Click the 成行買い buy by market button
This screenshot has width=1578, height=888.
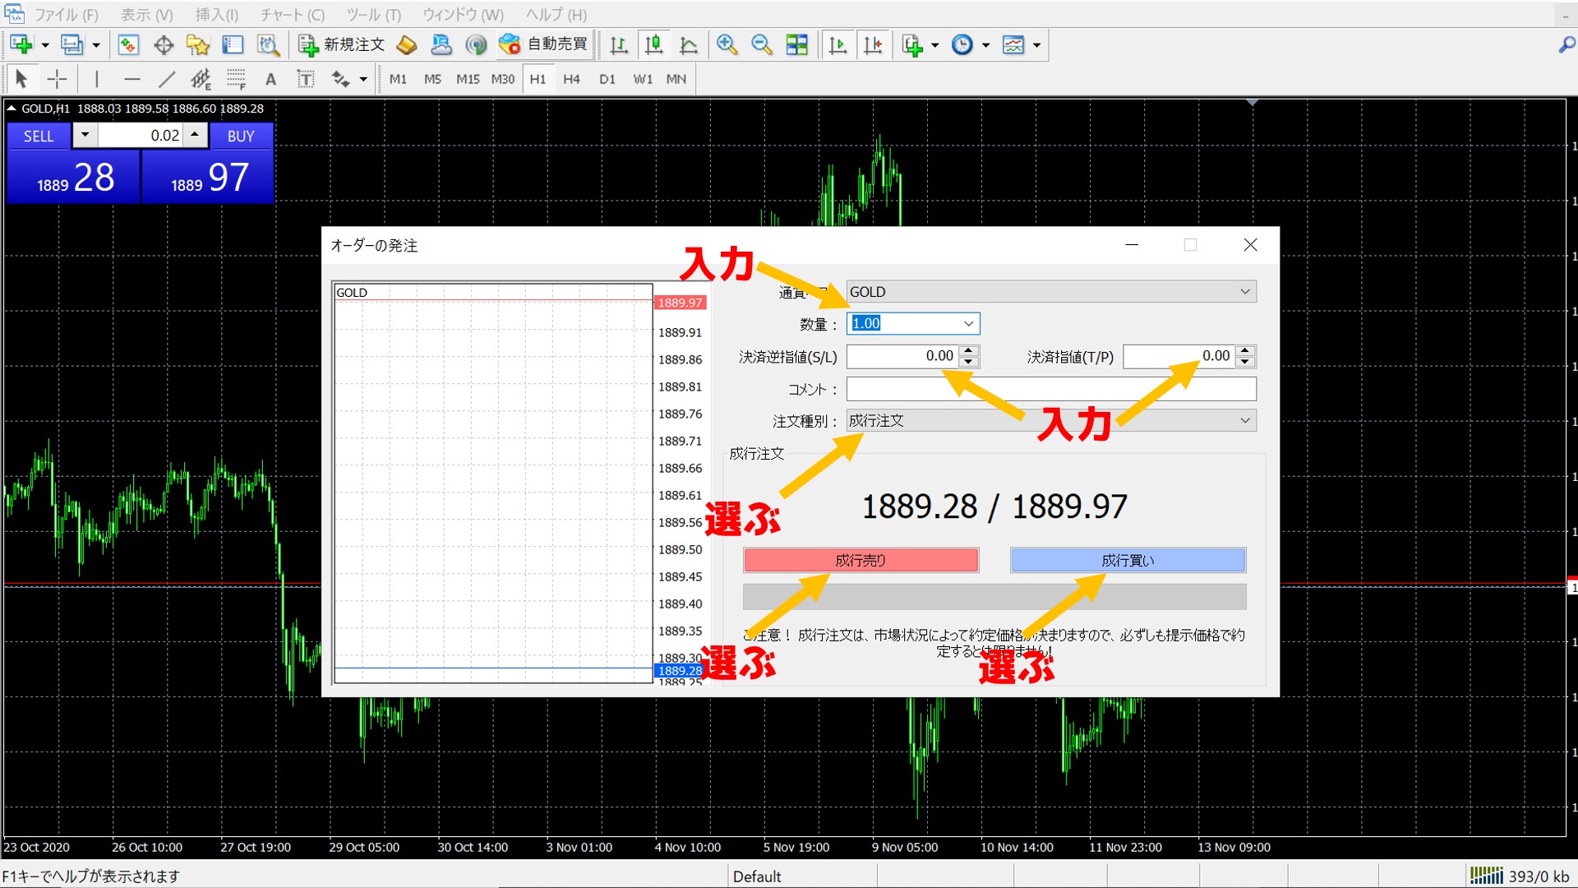tap(1128, 560)
